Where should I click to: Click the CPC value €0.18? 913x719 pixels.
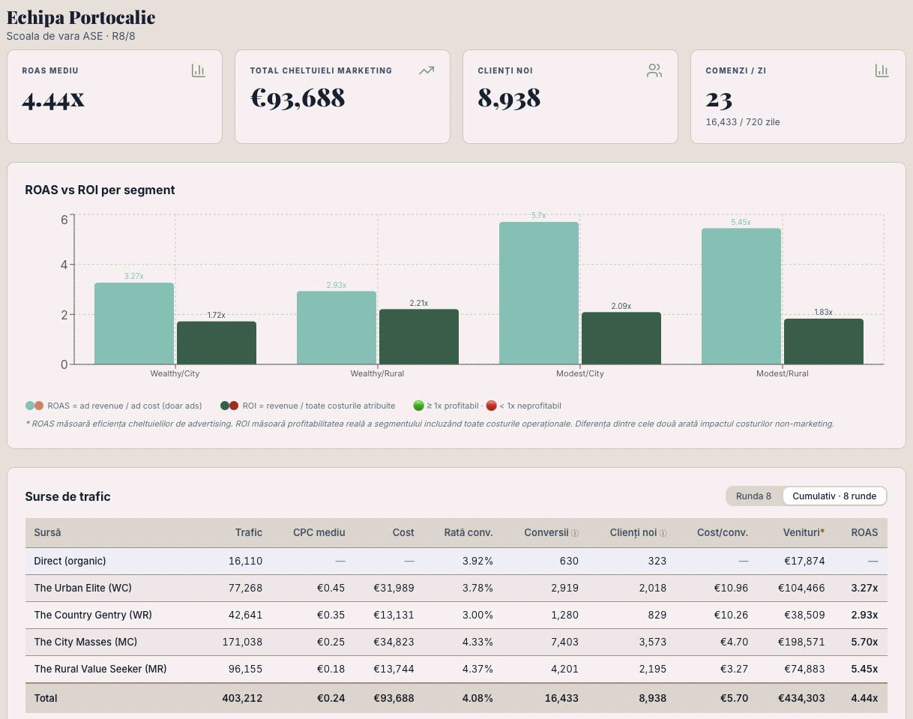point(331,669)
